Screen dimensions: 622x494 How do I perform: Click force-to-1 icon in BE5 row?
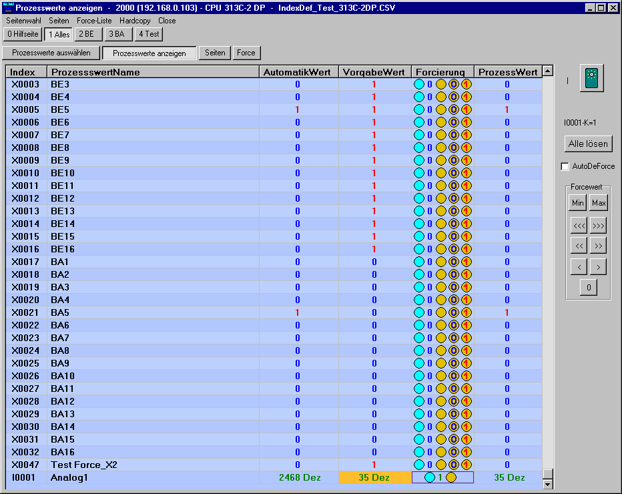click(x=466, y=109)
